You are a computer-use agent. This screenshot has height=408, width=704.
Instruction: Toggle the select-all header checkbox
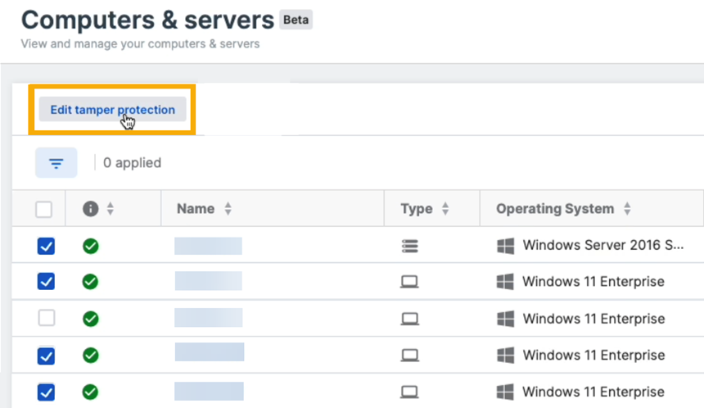coord(44,210)
